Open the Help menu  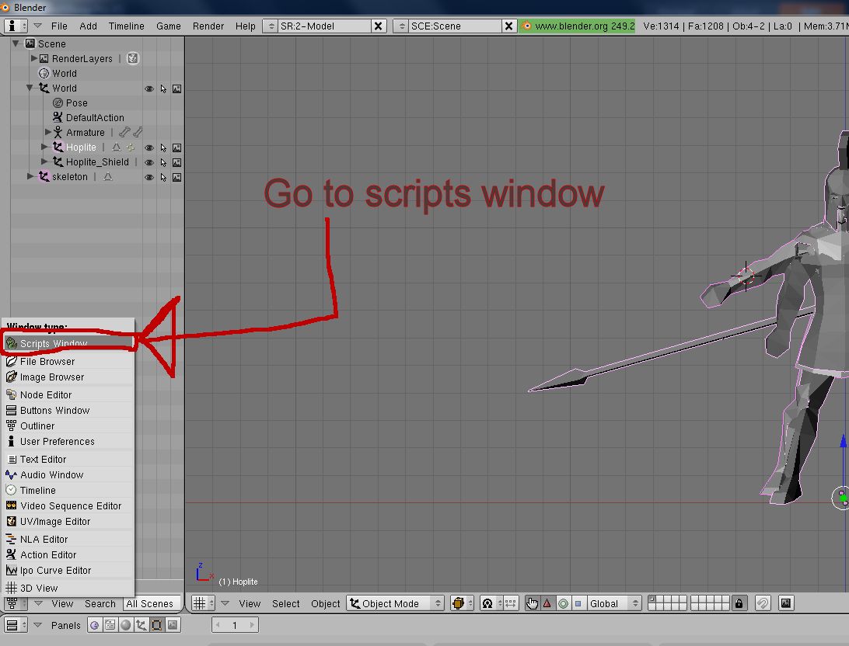[245, 26]
